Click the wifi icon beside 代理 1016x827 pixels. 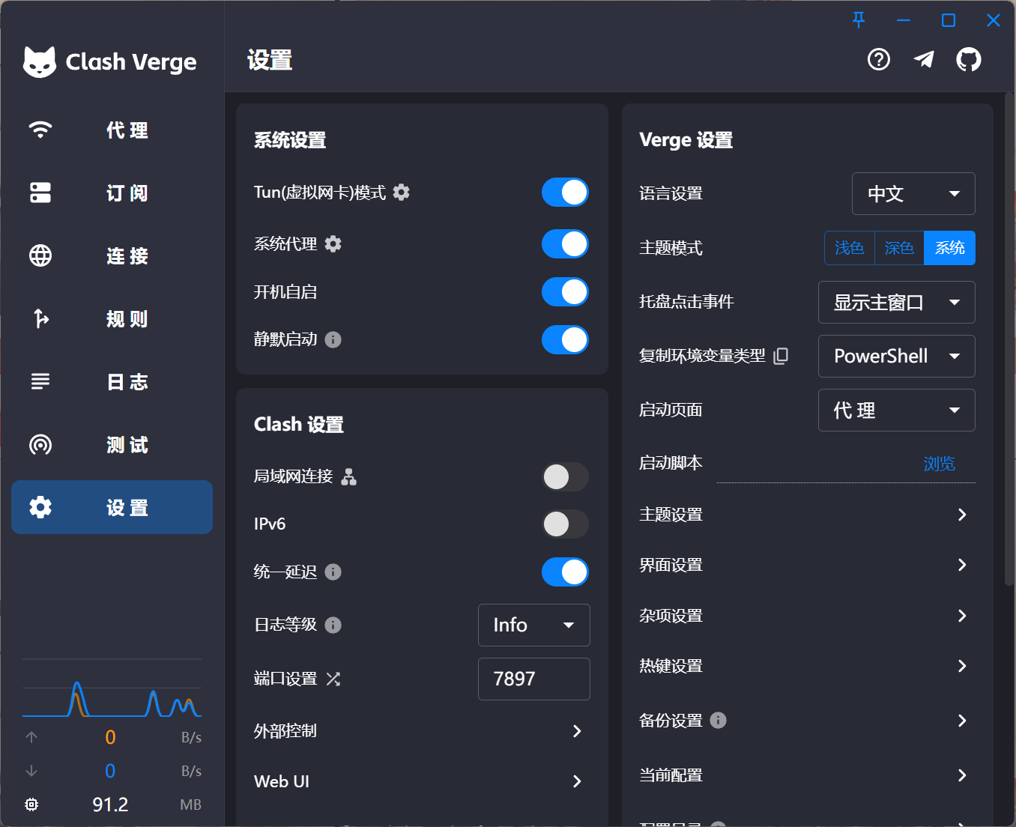pos(40,130)
